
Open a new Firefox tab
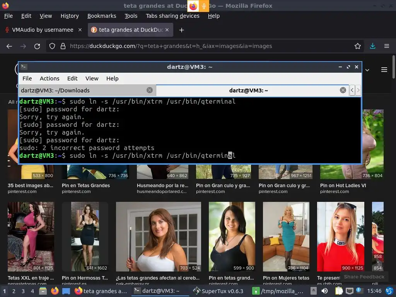point(181,30)
